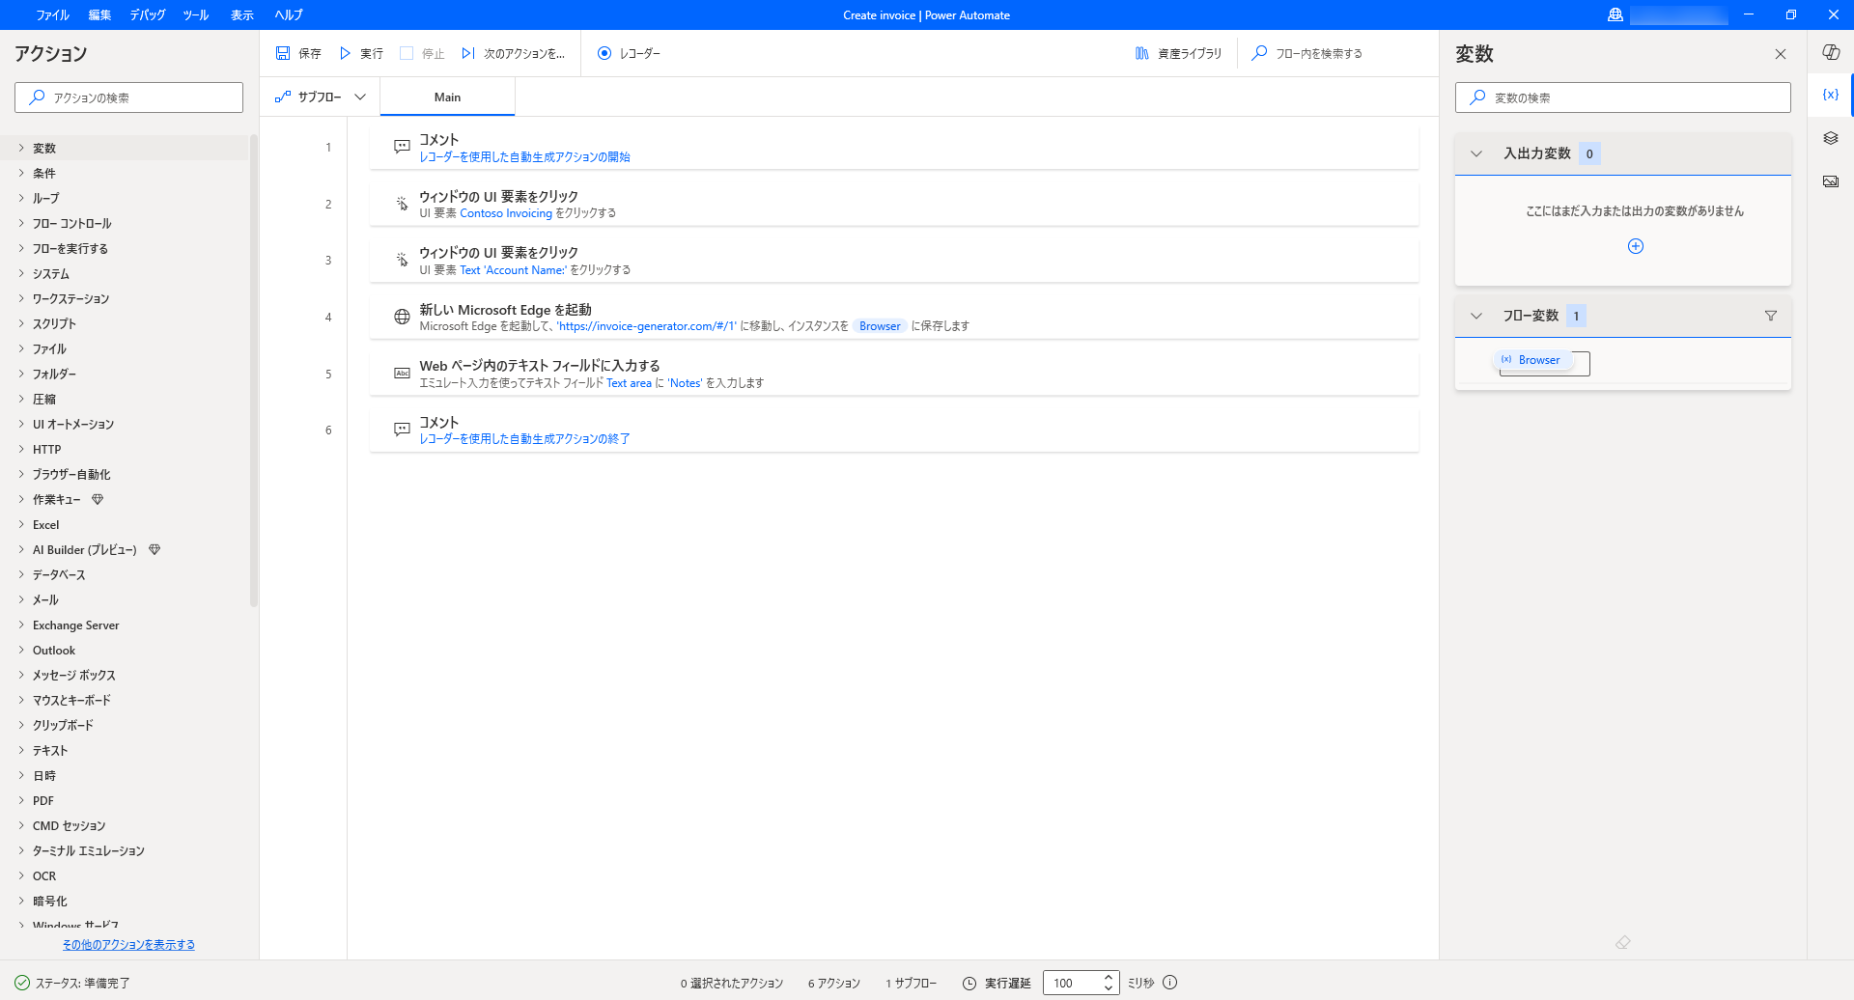Click the run delay value field 100

(x=1072, y=983)
